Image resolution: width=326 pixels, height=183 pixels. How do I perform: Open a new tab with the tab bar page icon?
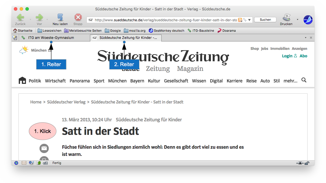[15, 37]
